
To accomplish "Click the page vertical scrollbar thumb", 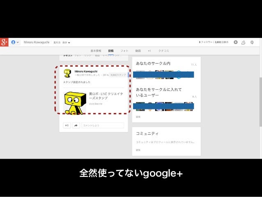I will point(261,102).
